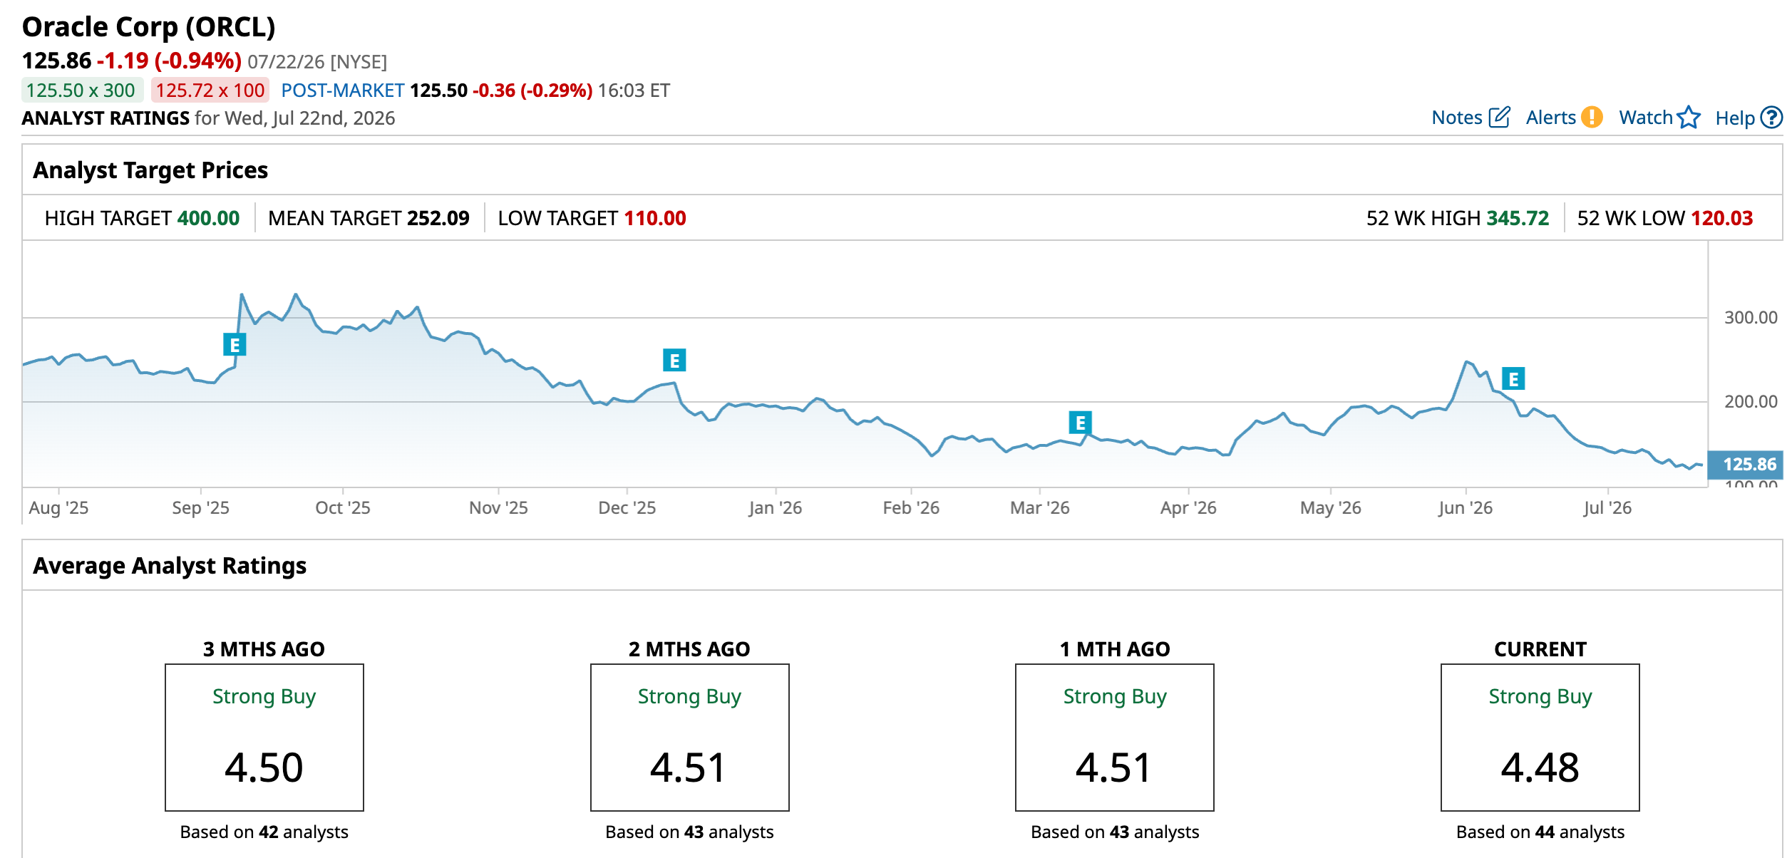
Task: Click the Jan '26 x-axis label
Action: coord(776,508)
